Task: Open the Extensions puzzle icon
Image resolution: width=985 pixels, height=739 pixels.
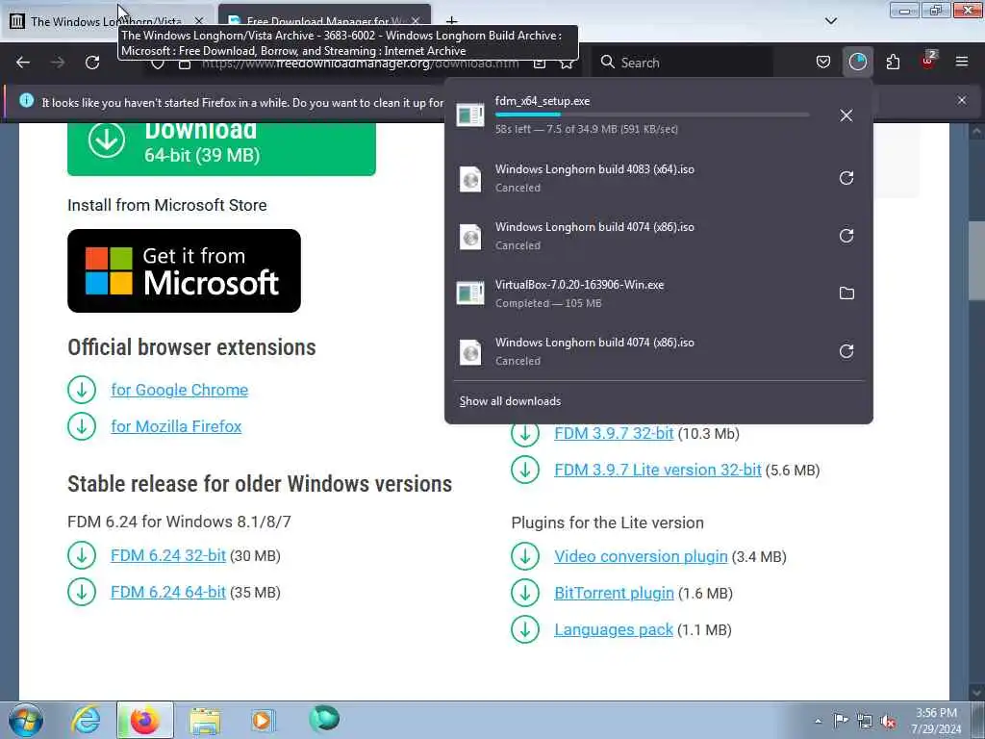Action: coord(893,63)
